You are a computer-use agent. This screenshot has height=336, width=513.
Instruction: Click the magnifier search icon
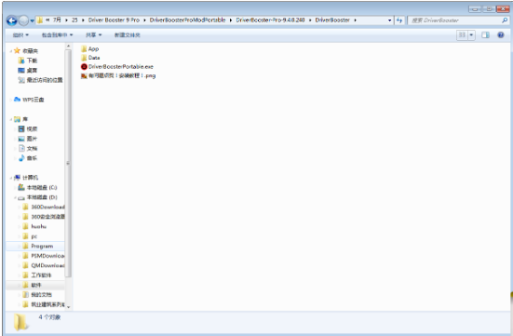(x=505, y=20)
